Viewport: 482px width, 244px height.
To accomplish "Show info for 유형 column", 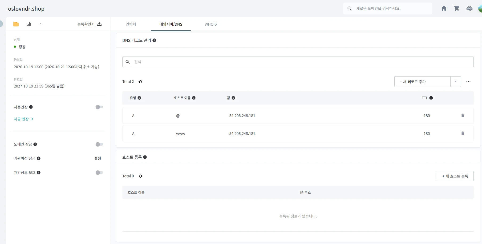I will pos(139,98).
